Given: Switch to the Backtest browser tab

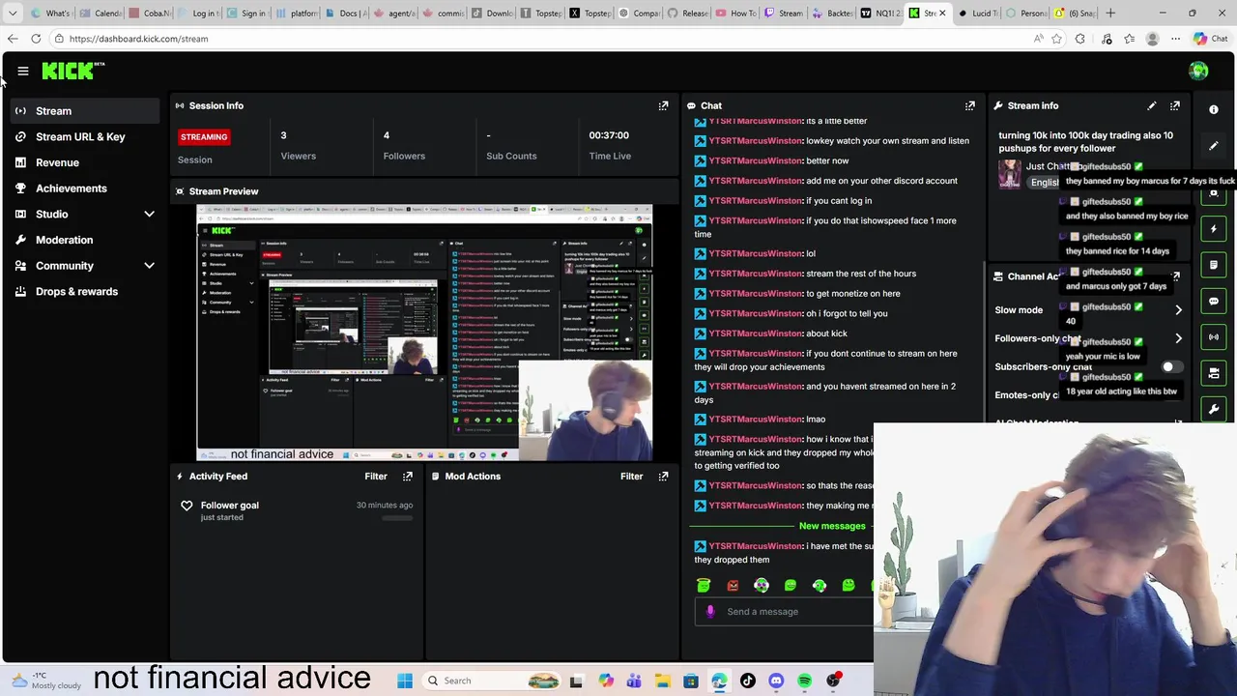Looking at the screenshot, I should (x=833, y=14).
